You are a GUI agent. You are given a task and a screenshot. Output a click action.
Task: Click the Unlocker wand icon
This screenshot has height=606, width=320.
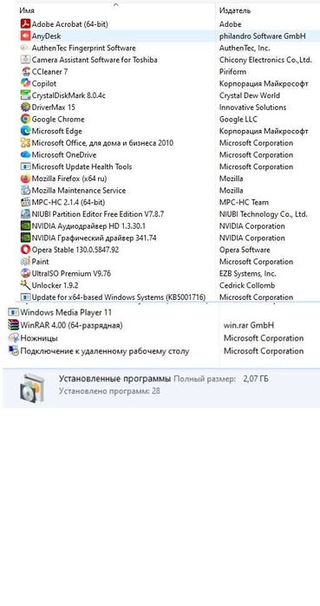coord(25,285)
